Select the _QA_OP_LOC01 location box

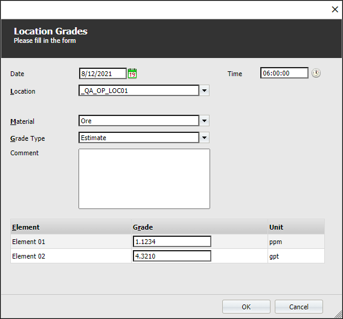(139, 91)
